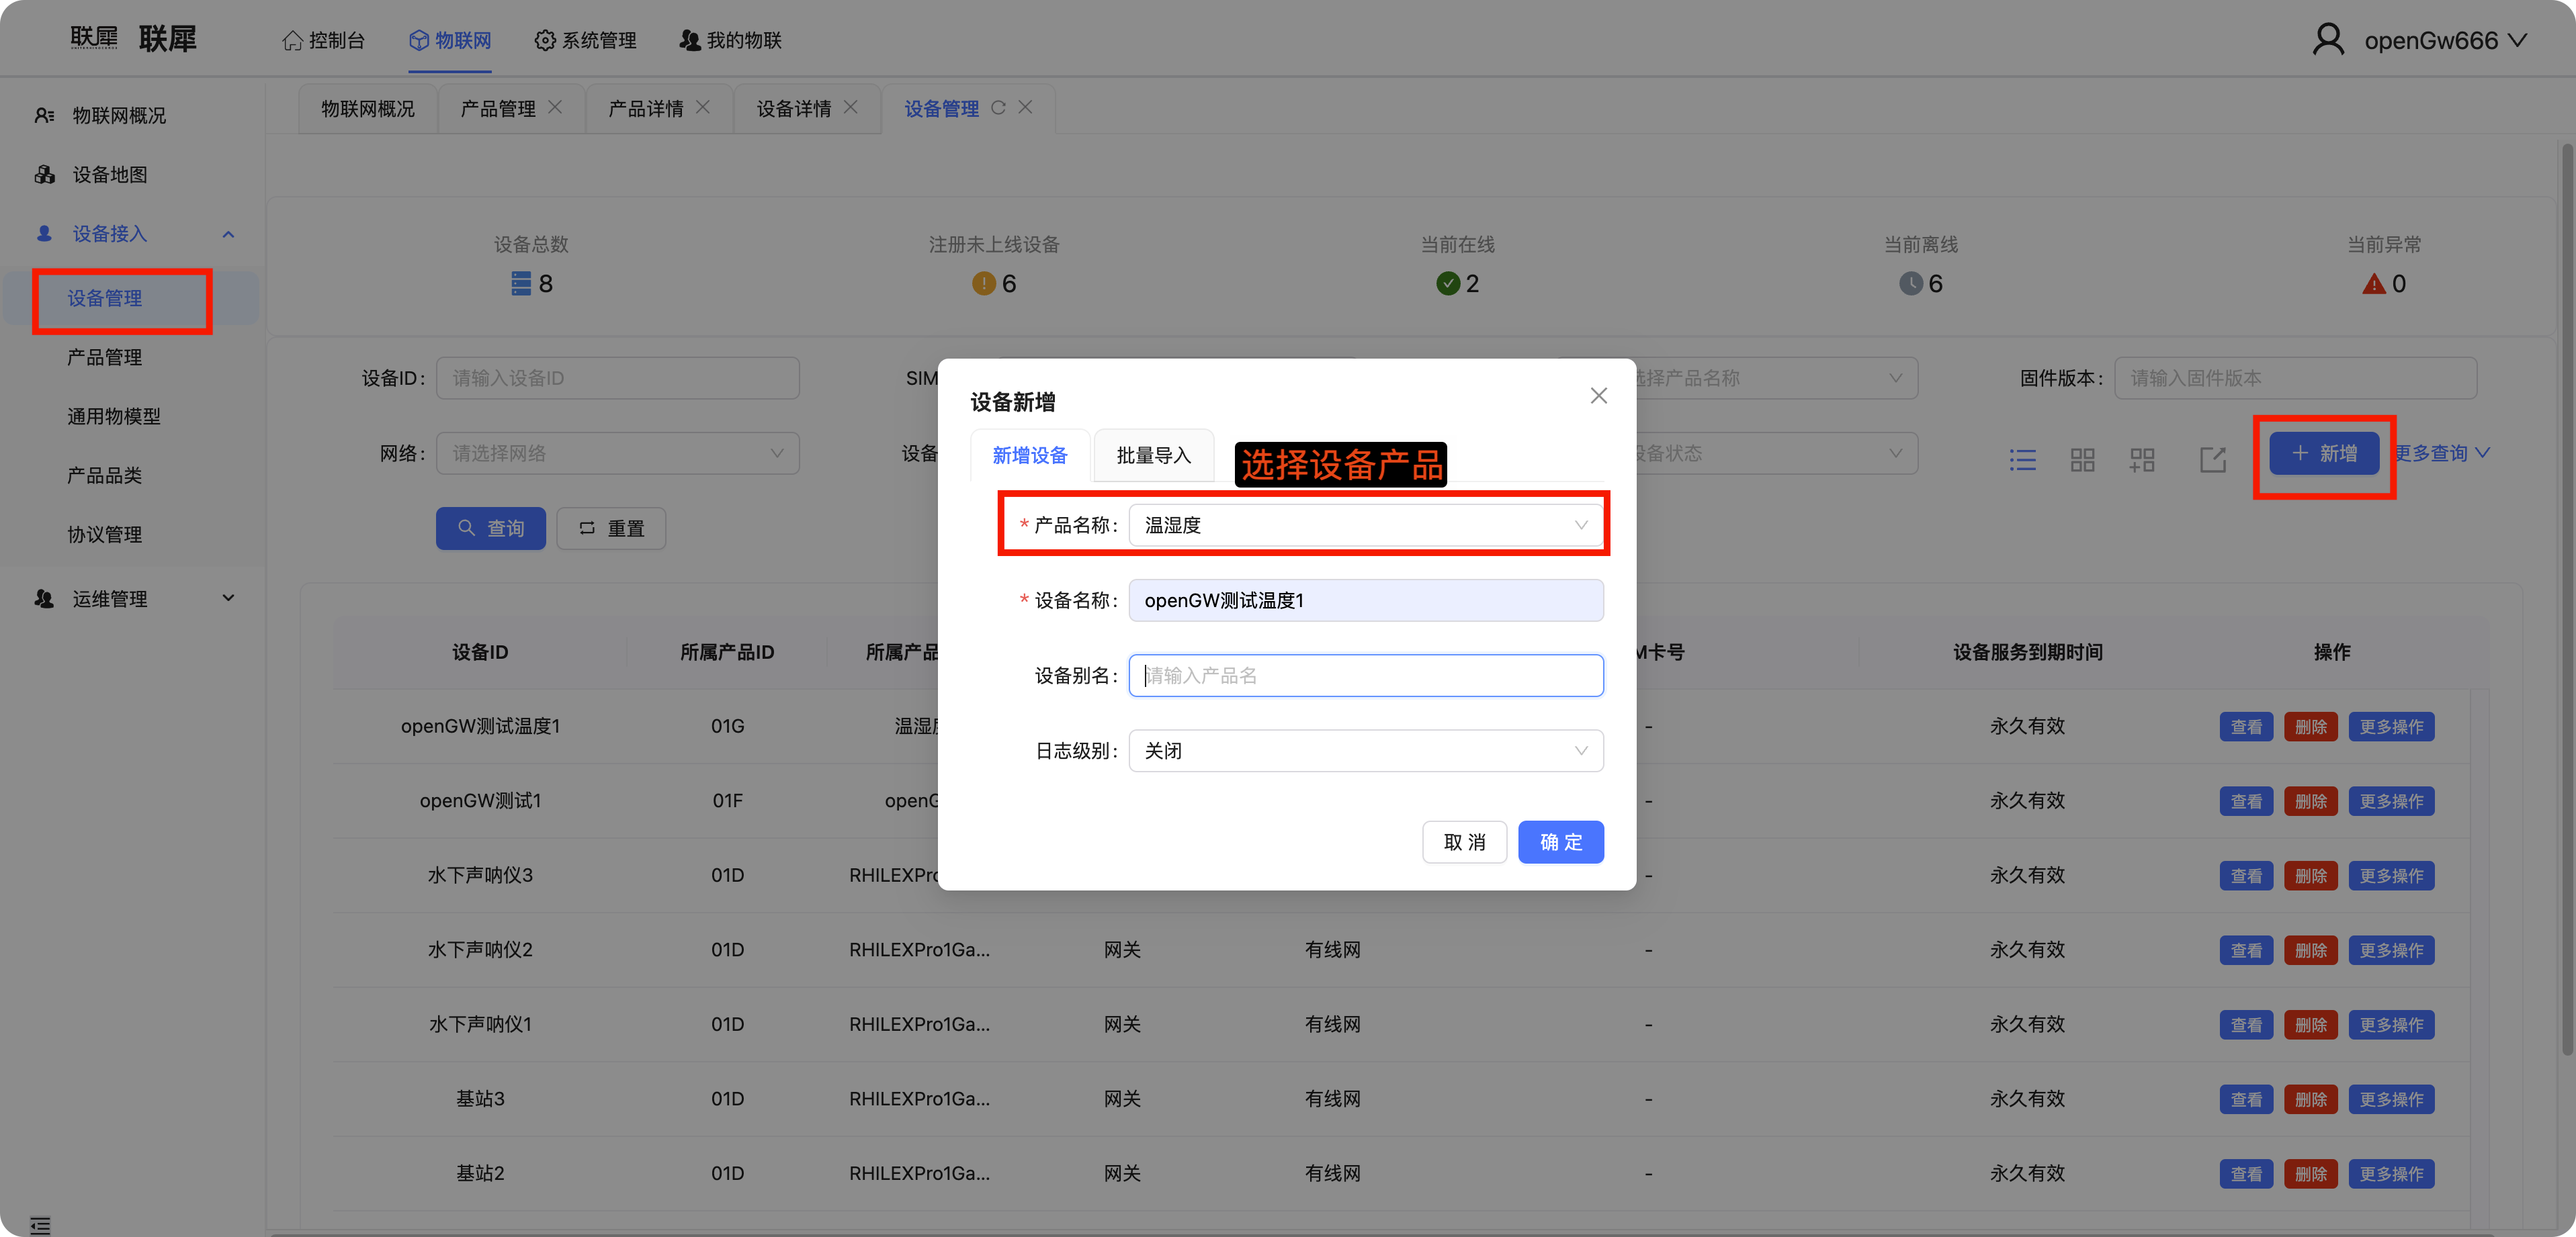Close the 产品详情 tab
The width and height of the screenshot is (2576, 1237).
(703, 107)
